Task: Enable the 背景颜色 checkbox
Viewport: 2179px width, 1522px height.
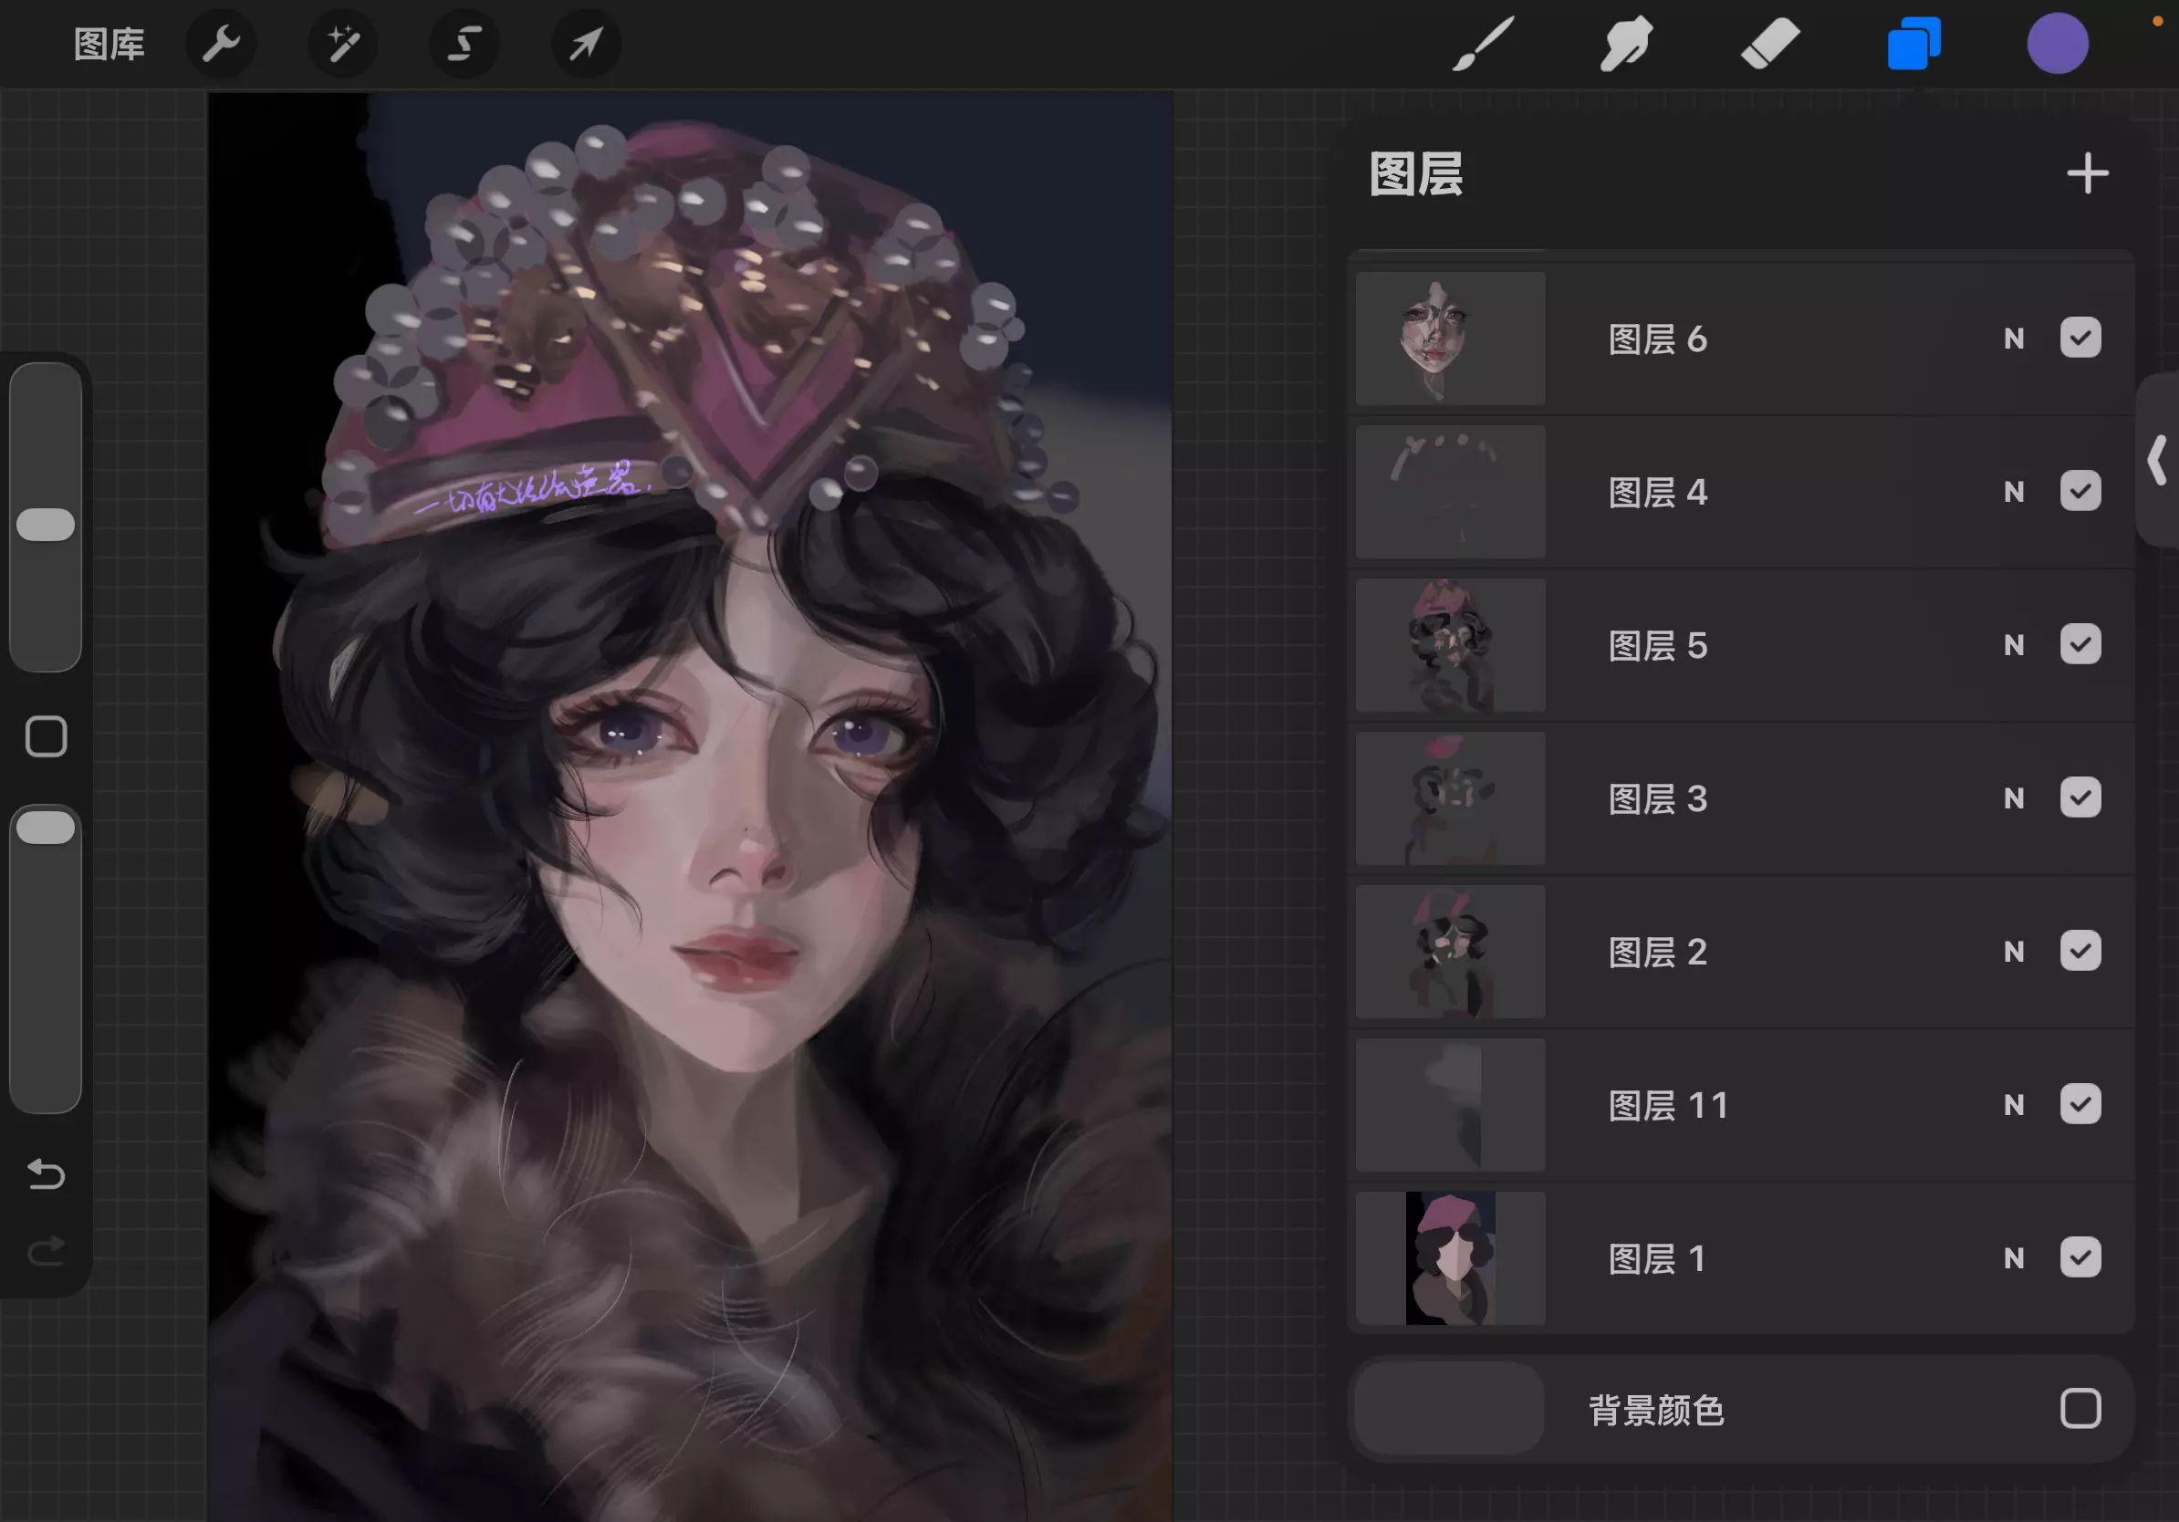Action: (2080, 1408)
